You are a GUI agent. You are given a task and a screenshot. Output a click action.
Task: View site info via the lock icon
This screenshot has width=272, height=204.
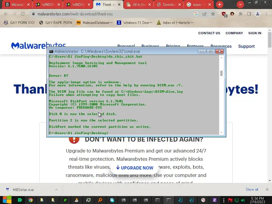tap(33, 14)
